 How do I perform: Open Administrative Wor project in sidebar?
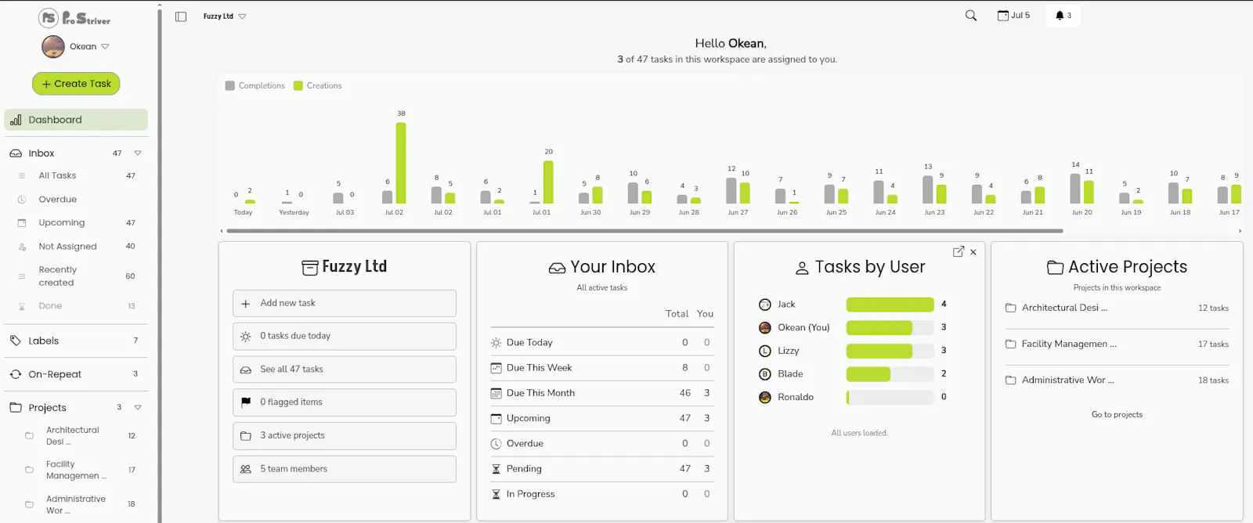coord(76,505)
